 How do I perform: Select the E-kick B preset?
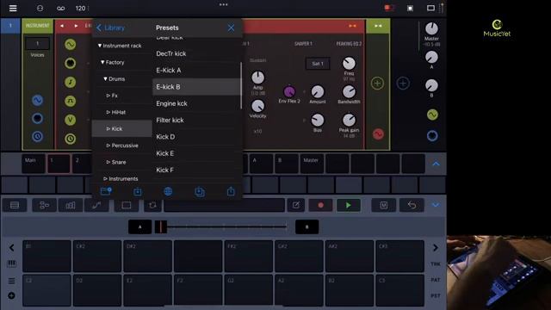[x=197, y=87]
